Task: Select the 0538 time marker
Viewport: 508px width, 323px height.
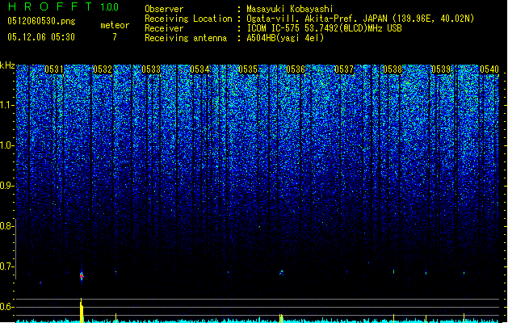Action: 393,69
